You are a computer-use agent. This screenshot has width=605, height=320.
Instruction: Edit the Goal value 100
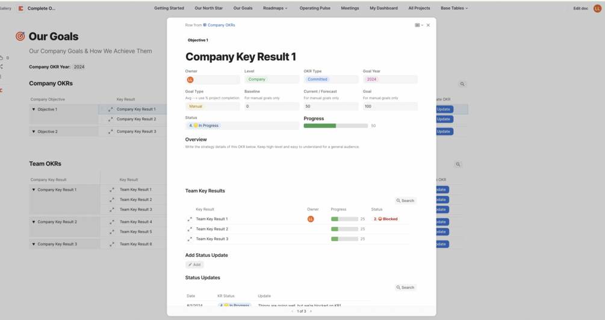390,106
